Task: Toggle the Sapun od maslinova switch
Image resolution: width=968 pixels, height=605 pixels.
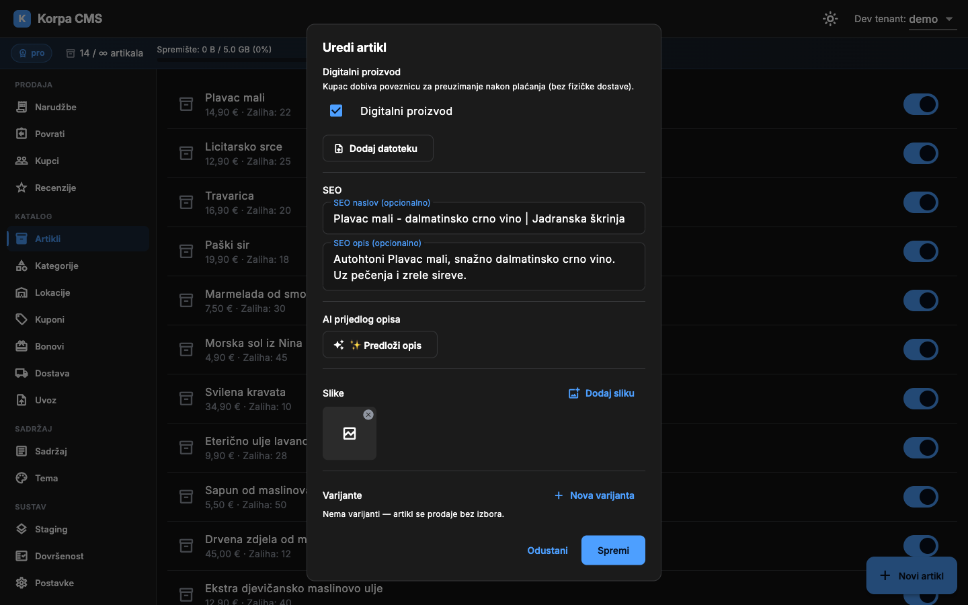Action: pos(921,497)
